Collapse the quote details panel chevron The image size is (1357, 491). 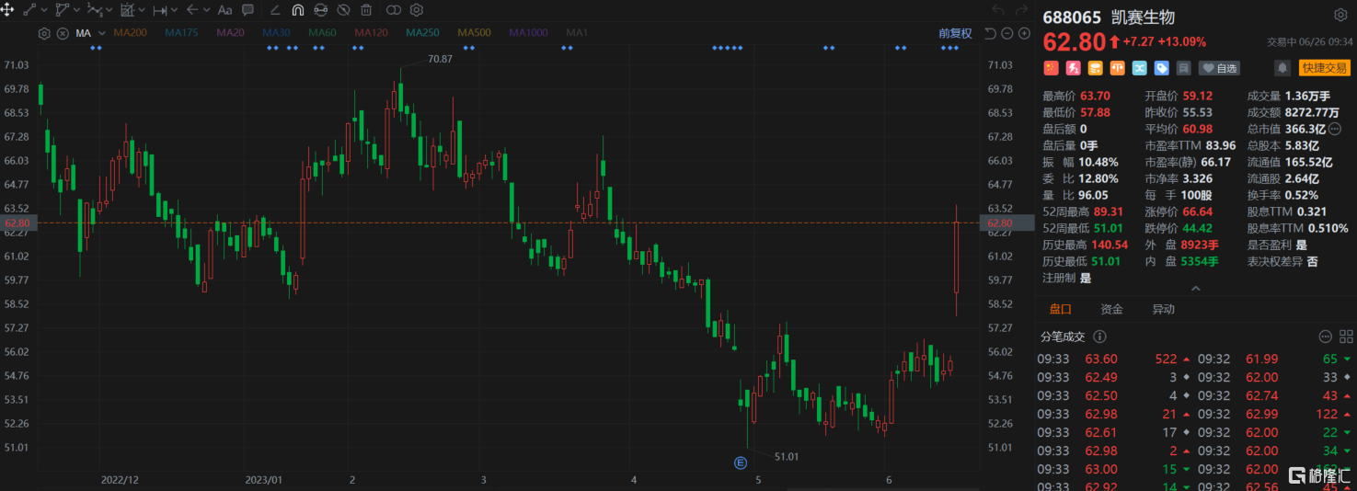(1195, 289)
